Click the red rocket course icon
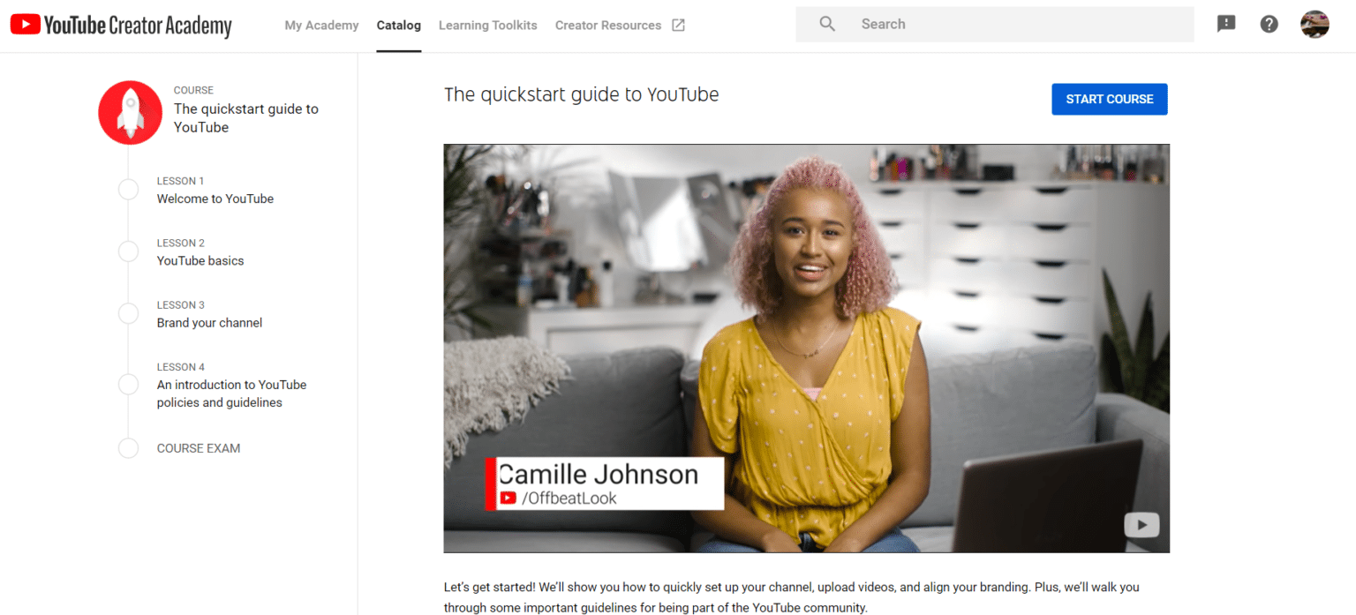Viewport: 1356px width, 615px height. point(130,112)
